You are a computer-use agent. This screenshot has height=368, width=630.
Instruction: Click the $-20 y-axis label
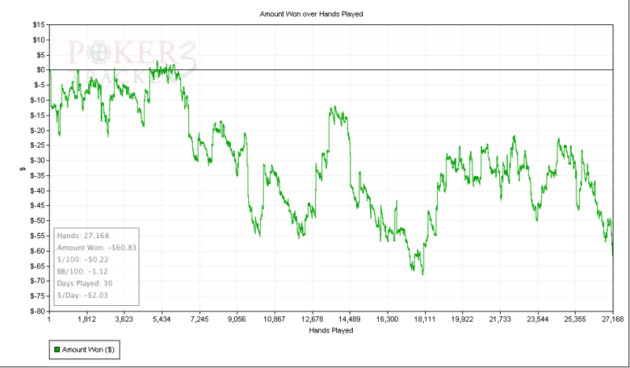(38, 131)
